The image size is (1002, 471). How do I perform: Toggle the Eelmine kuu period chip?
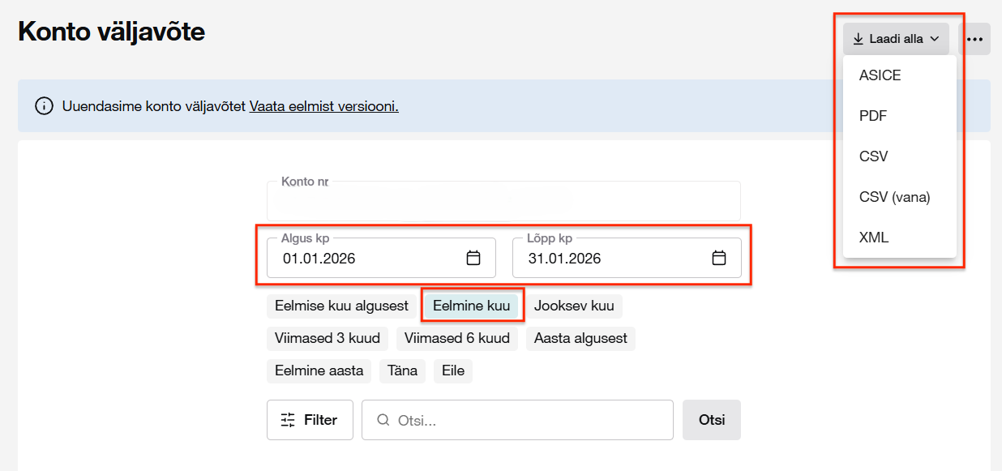click(x=471, y=306)
